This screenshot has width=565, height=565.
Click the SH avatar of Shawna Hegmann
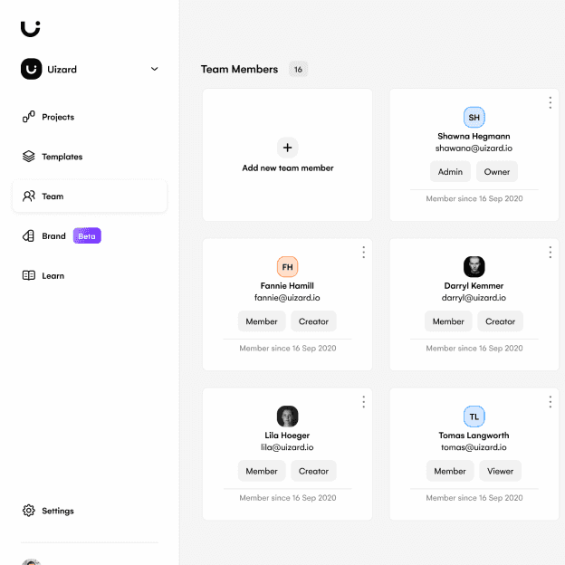(x=474, y=117)
